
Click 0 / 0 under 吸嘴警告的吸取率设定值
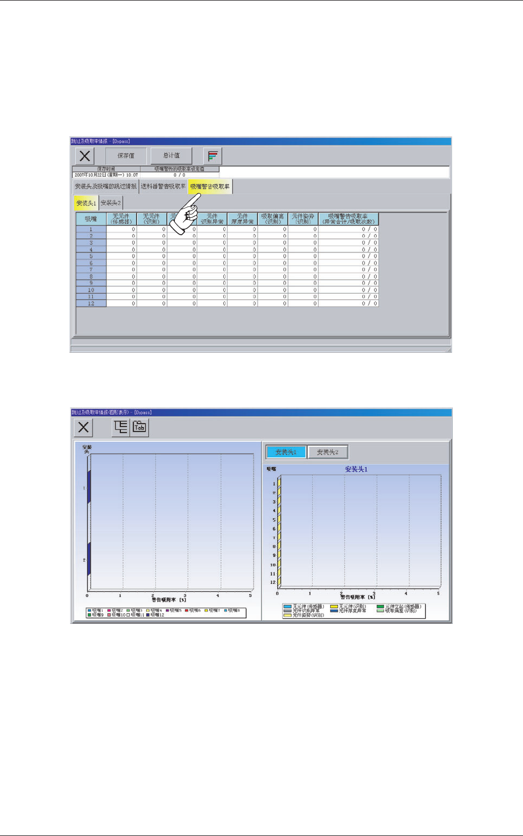pyautogui.click(x=179, y=175)
